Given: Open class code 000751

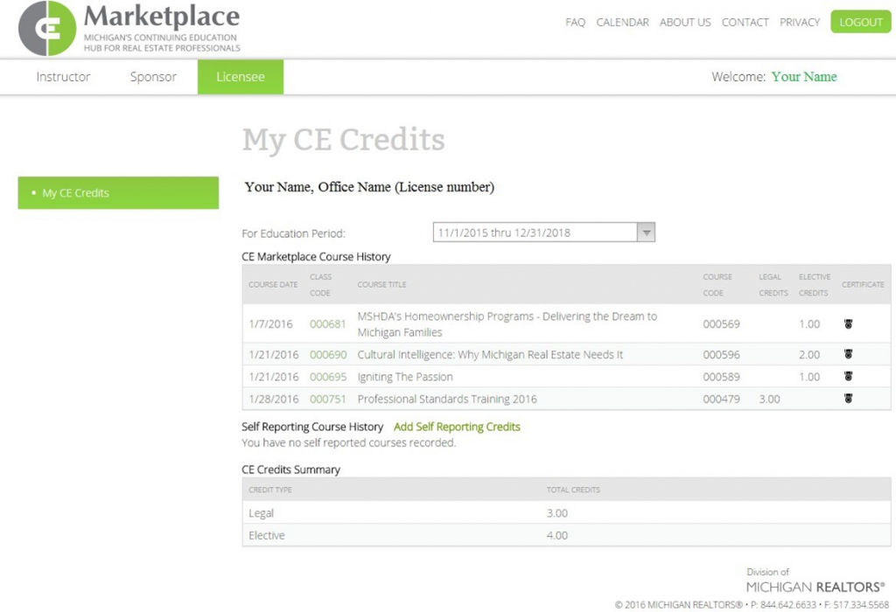Looking at the screenshot, I should 328,399.
